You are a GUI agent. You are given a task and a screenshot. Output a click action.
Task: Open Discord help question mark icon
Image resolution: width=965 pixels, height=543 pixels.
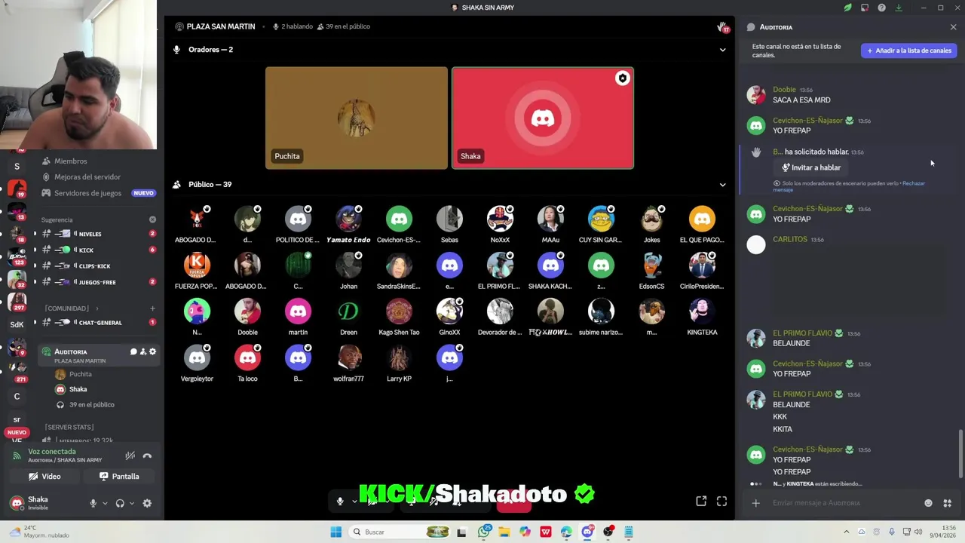point(881,8)
